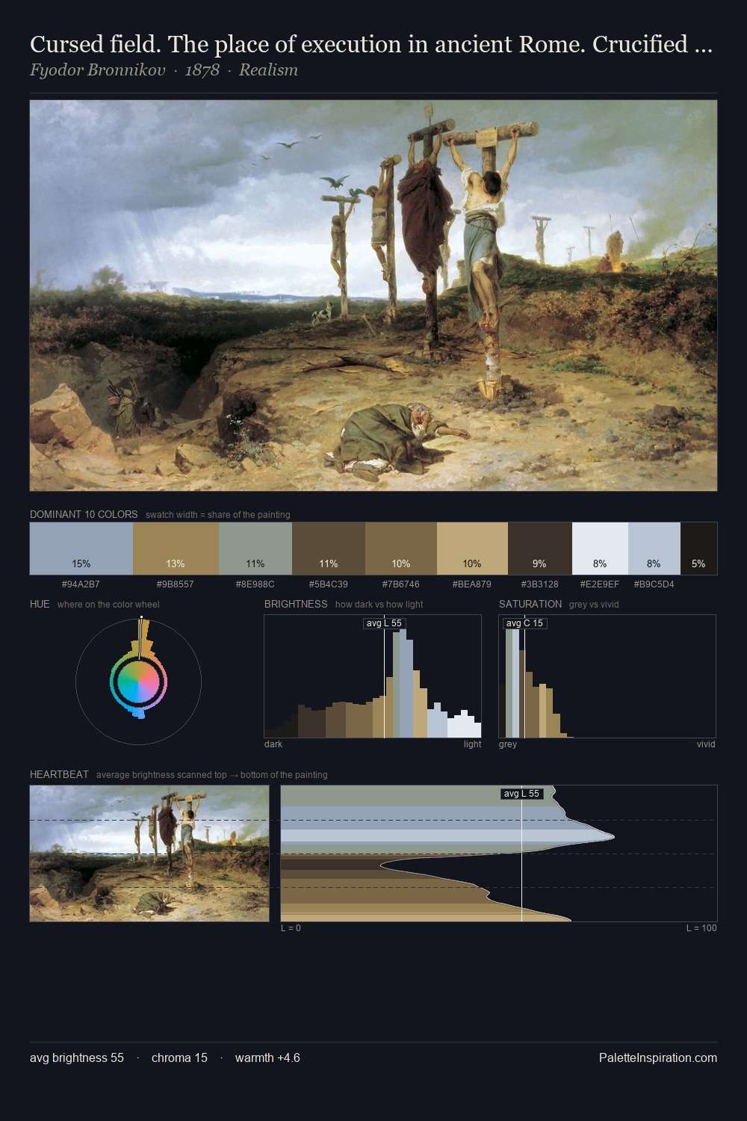Screen dimensions: 747x1121
Task: Click the hex code #3B3128
Action: tap(539, 584)
